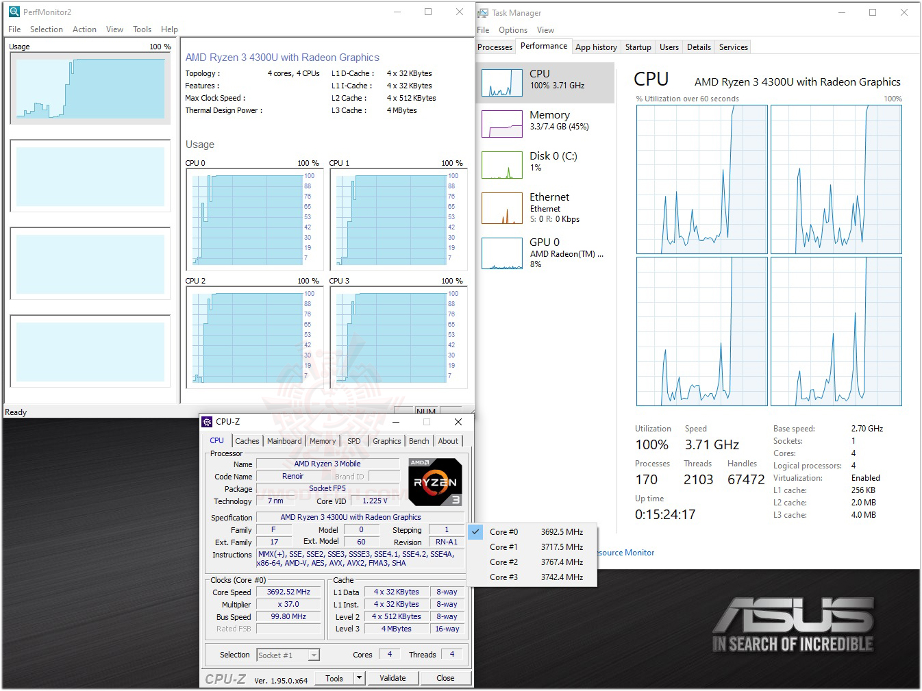This screenshot has width=922, height=691.
Task: Switch to Services tab in Task Manager
Action: [734, 47]
